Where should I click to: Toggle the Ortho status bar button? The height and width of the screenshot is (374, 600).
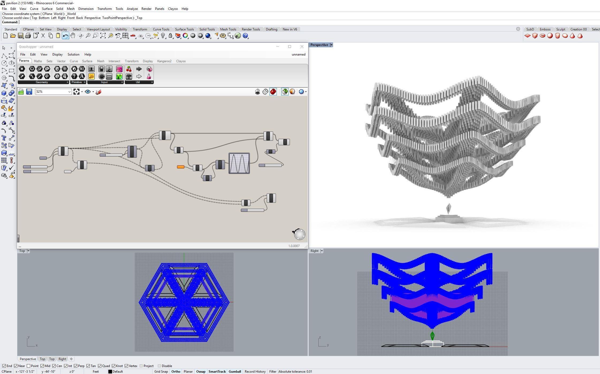(176, 372)
